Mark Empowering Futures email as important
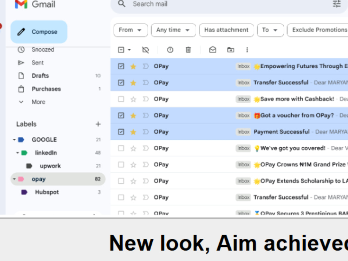Viewport: 348px width, 261px height. point(145,66)
